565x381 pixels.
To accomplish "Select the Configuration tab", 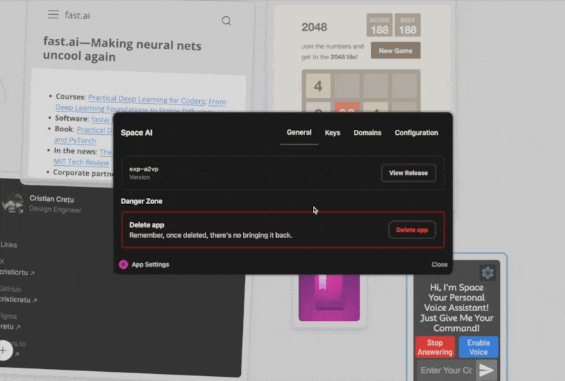I will coord(416,133).
